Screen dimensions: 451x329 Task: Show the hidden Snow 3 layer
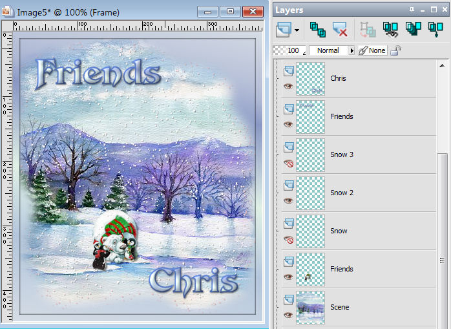coord(288,163)
